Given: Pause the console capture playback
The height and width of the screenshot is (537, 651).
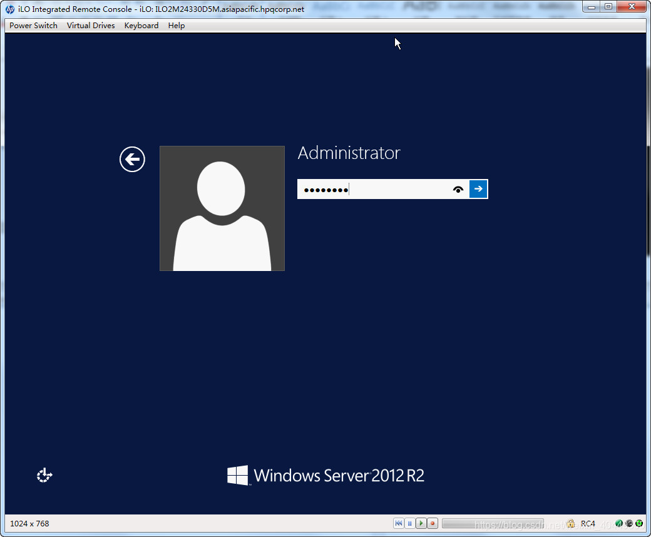Looking at the screenshot, I should pos(409,523).
